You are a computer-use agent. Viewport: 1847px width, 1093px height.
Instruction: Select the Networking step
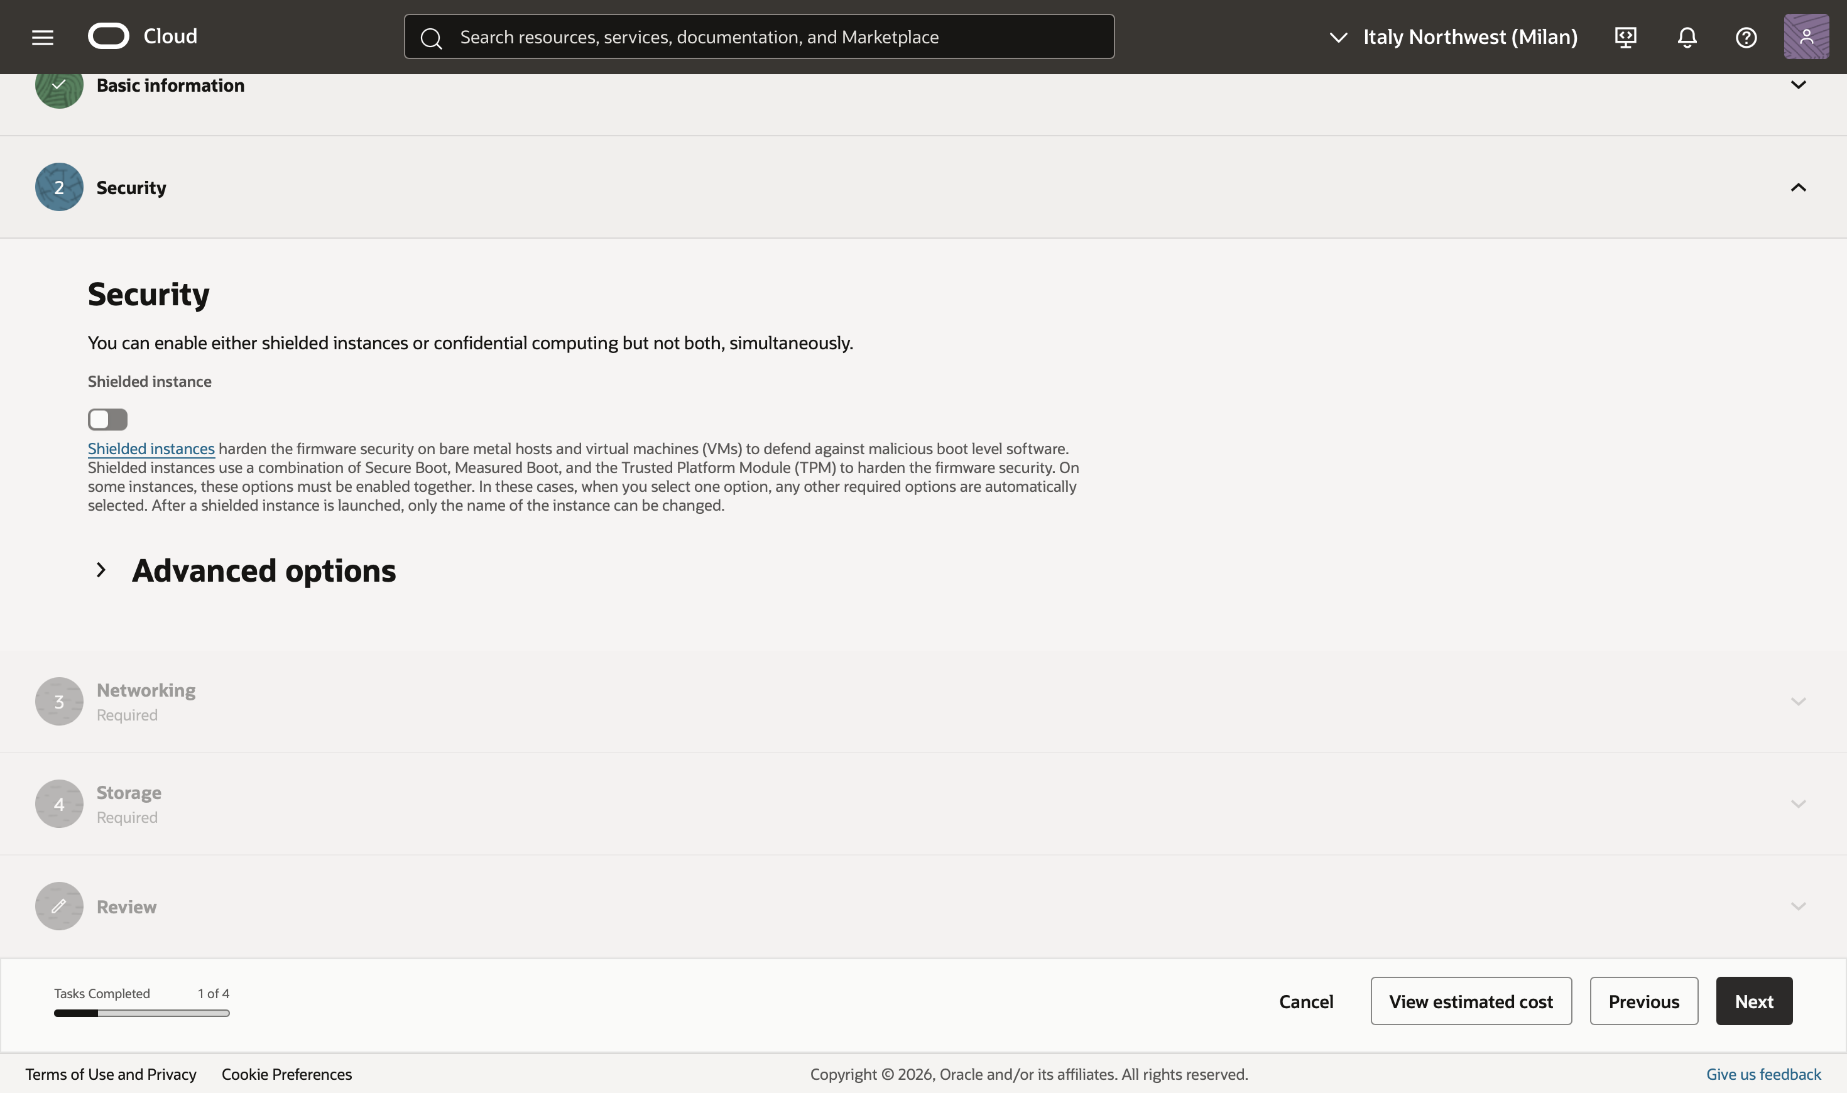pos(146,691)
